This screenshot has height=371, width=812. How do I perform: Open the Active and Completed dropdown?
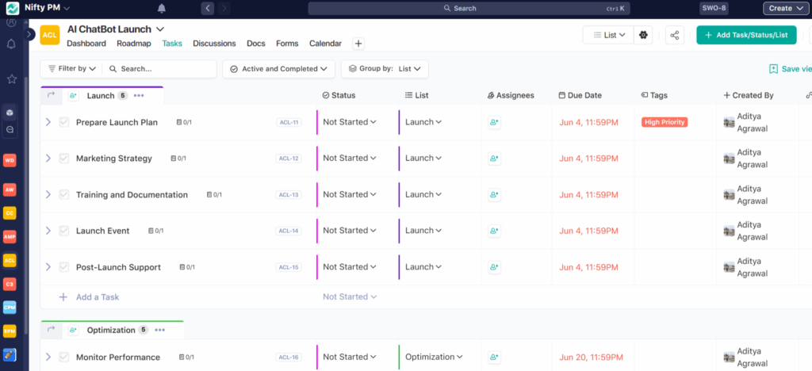click(278, 69)
